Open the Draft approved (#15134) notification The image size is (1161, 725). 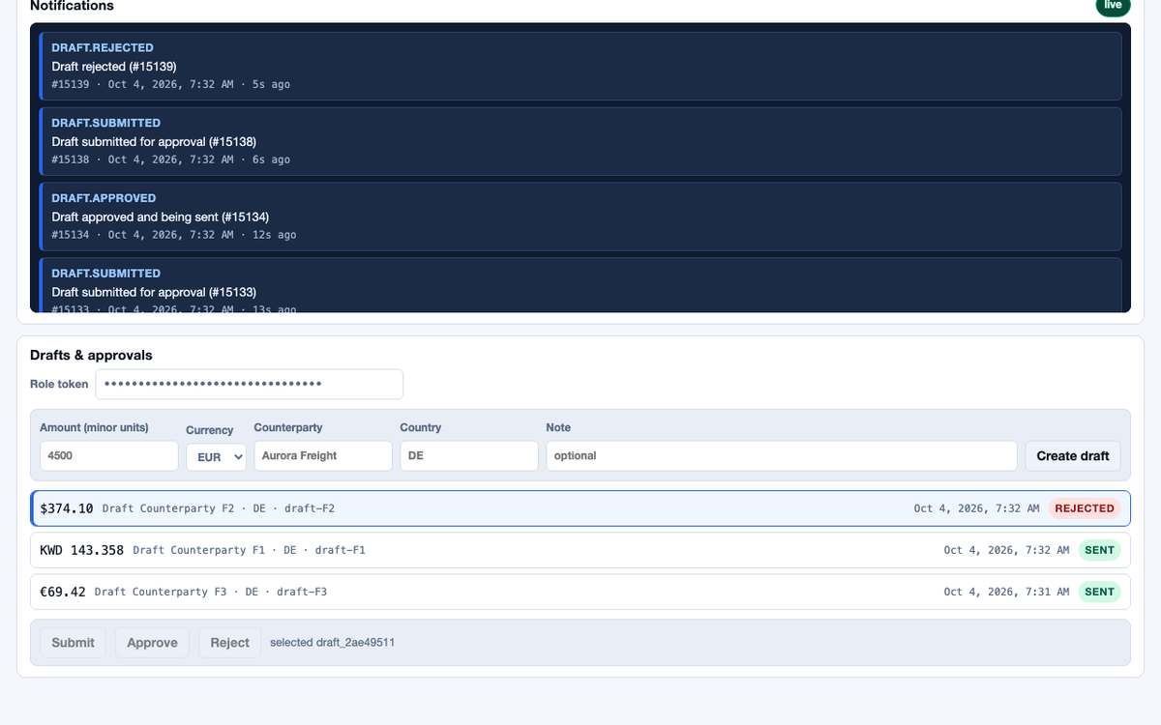click(x=580, y=217)
